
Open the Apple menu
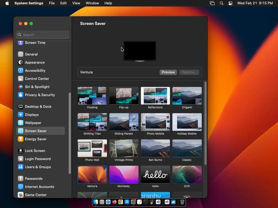[7, 3]
